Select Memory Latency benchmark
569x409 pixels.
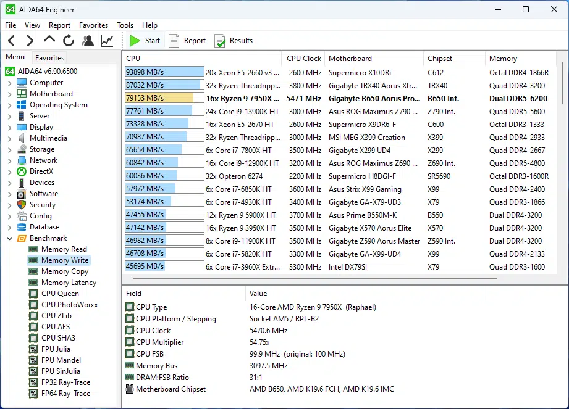coord(69,283)
